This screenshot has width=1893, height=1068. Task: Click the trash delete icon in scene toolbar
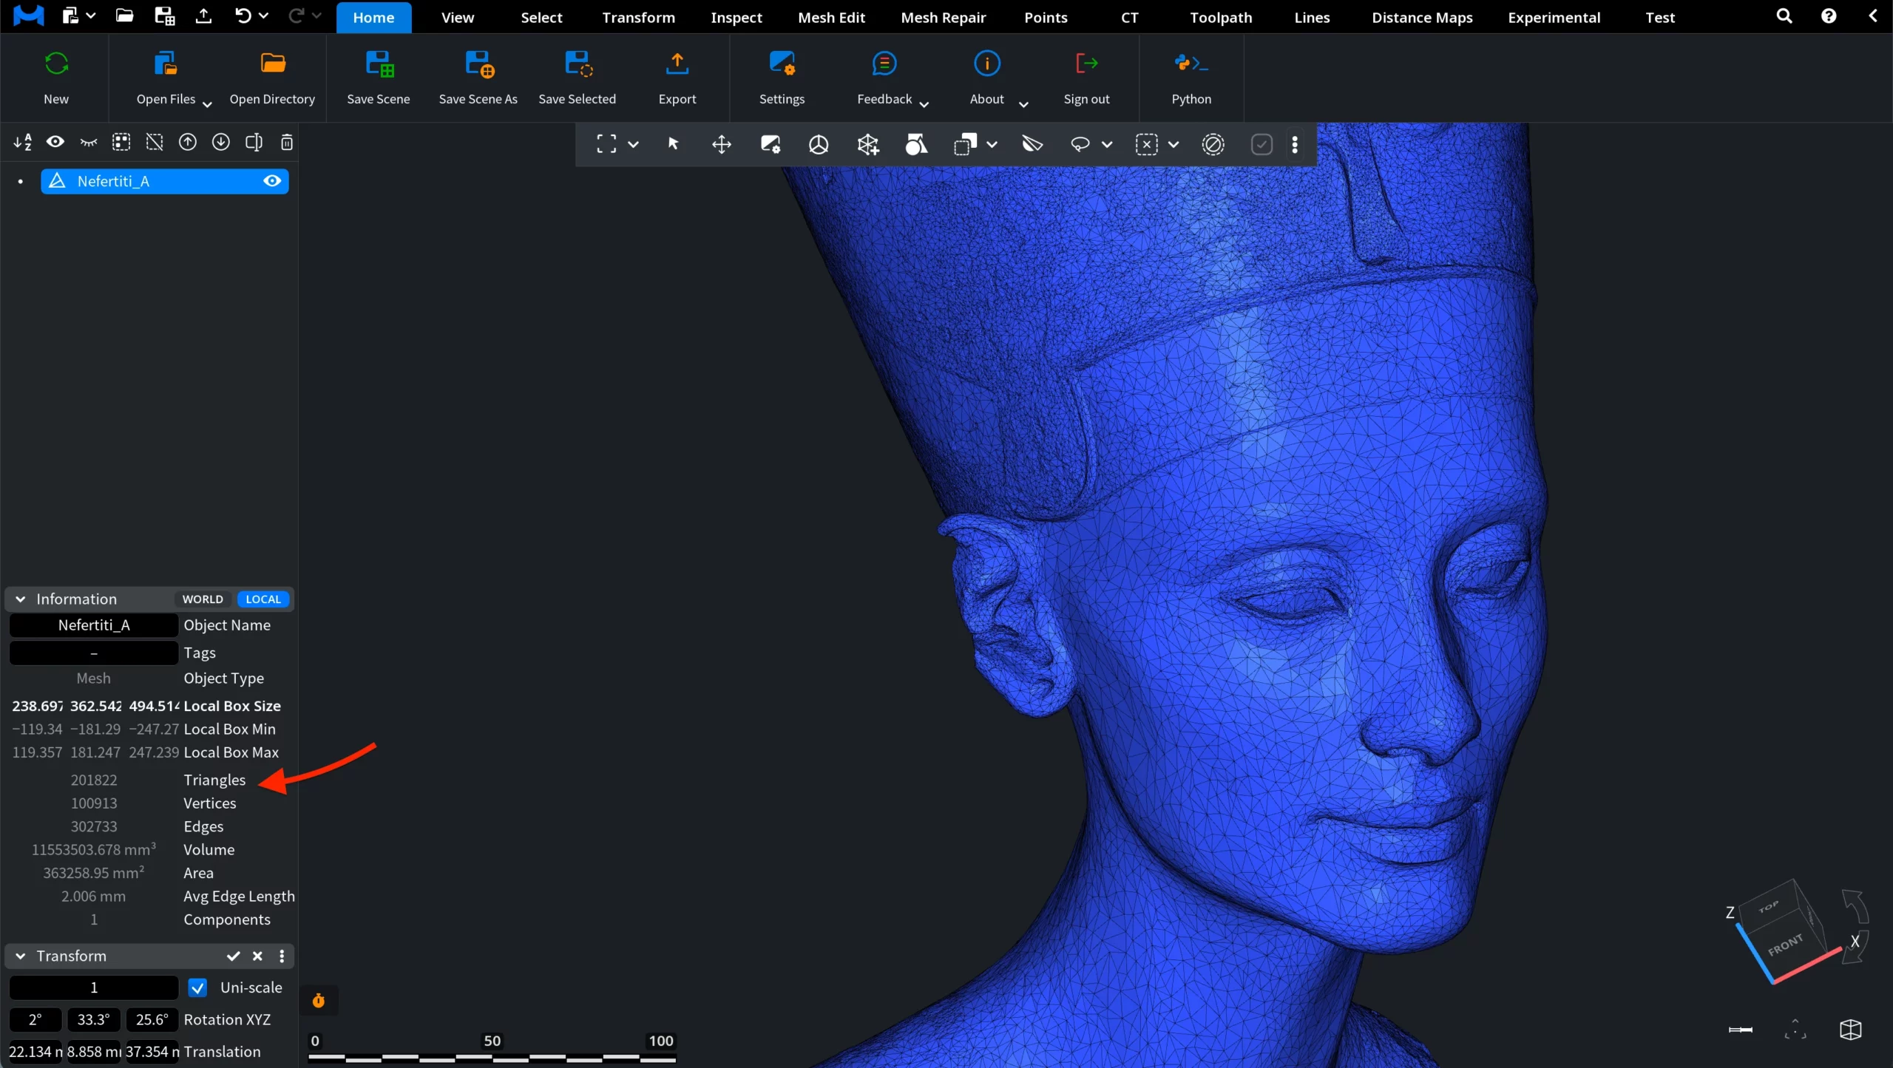point(287,142)
